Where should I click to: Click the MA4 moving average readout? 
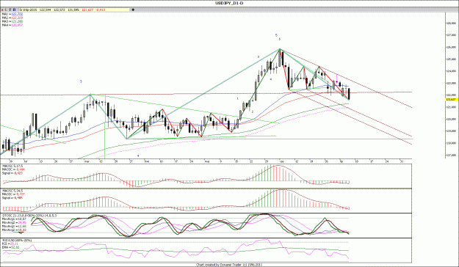point(12,25)
